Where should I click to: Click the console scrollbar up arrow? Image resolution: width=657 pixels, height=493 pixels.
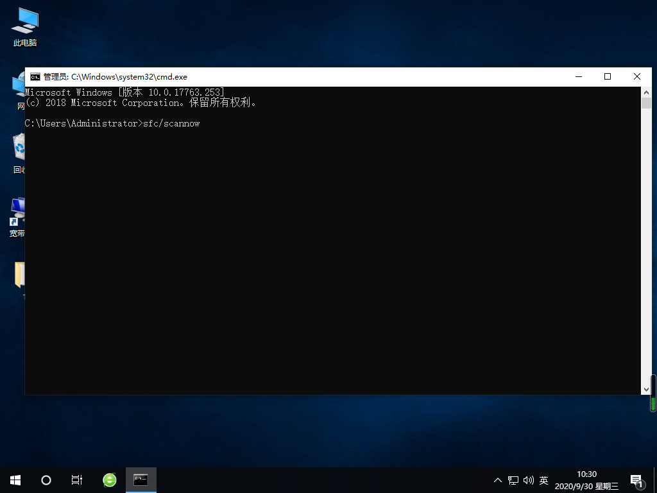pos(646,92)
